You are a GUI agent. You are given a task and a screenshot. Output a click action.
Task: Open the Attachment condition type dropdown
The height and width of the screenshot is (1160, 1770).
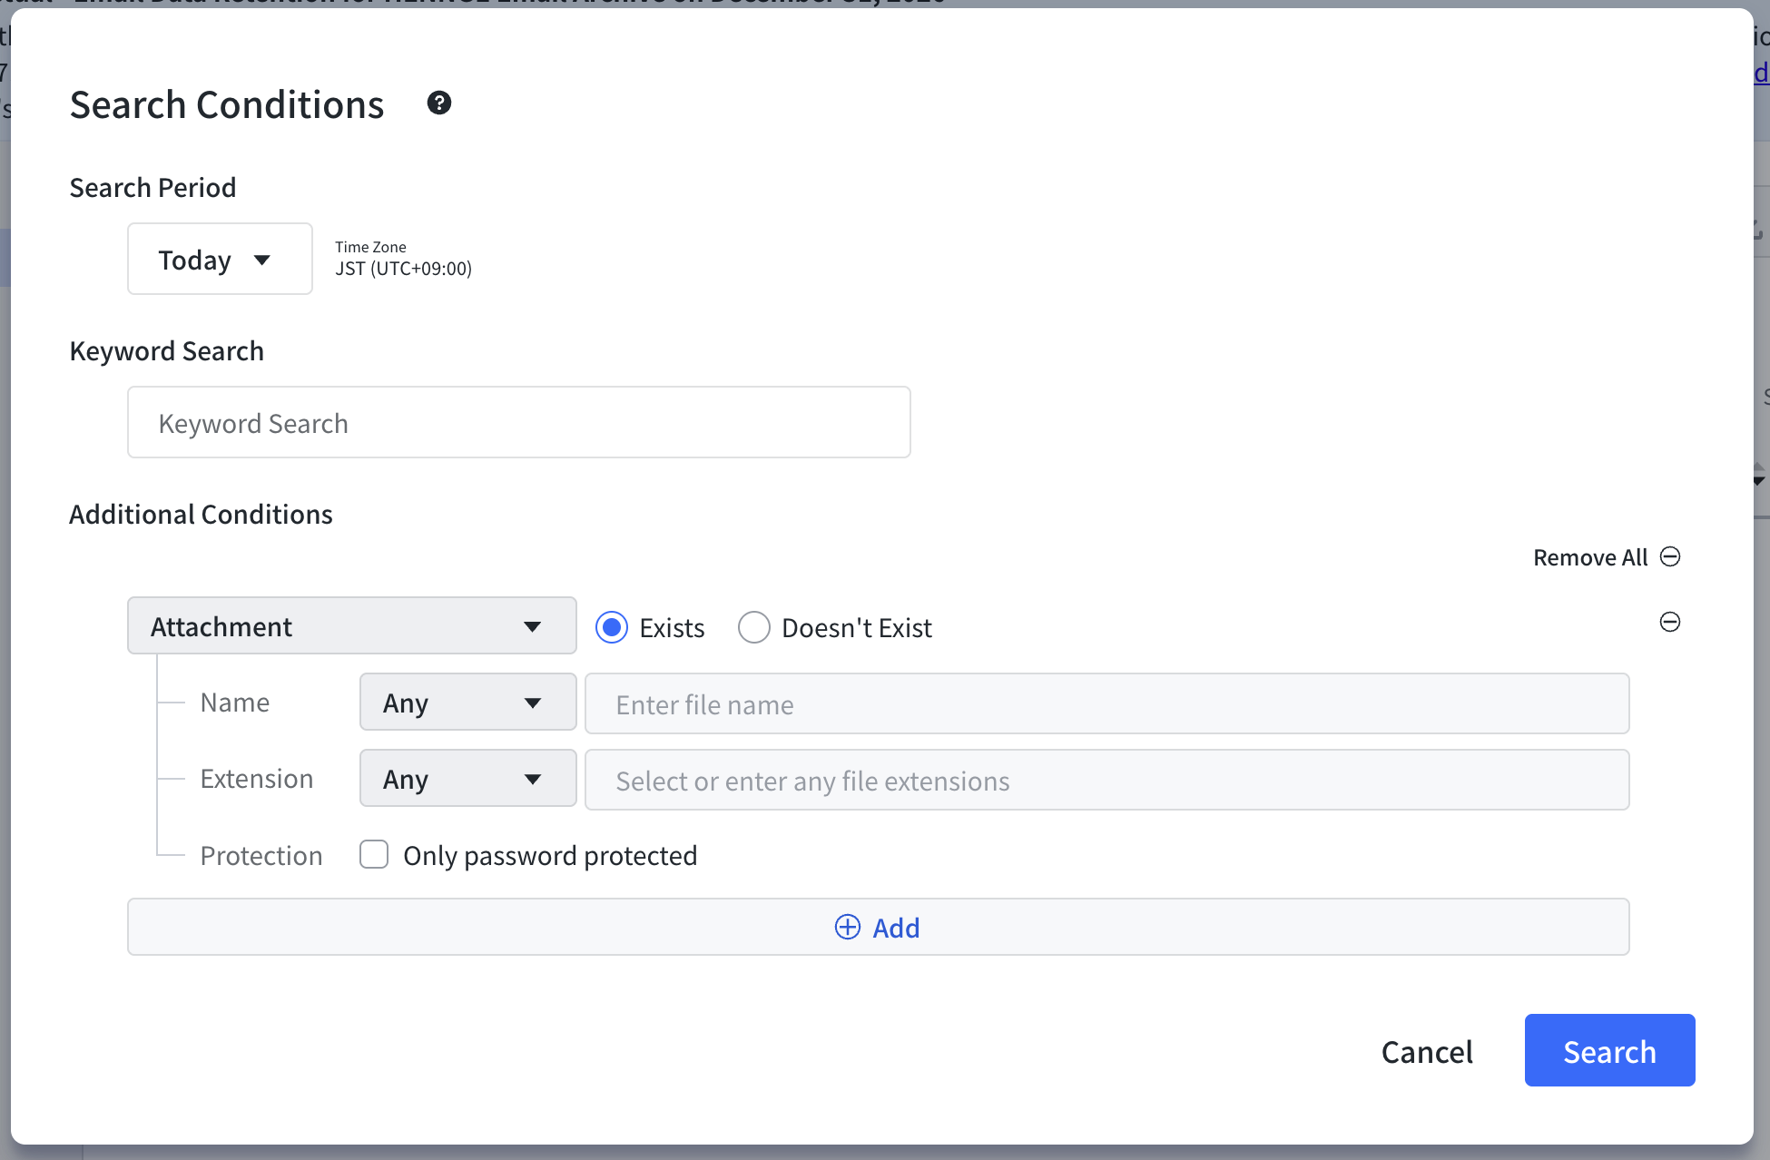[x=352, y=625]
